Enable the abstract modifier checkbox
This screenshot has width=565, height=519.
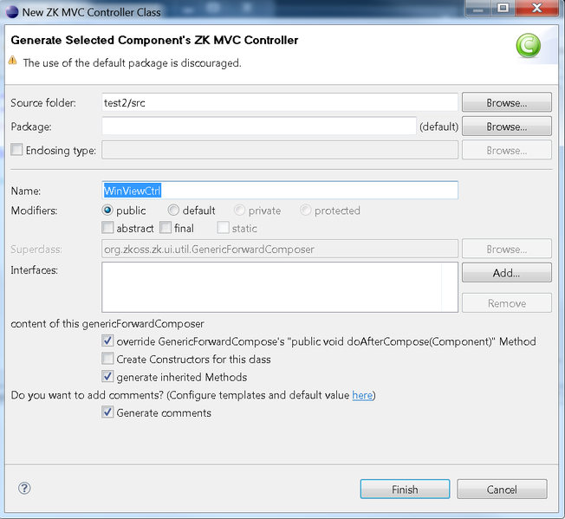pos(107,229)
